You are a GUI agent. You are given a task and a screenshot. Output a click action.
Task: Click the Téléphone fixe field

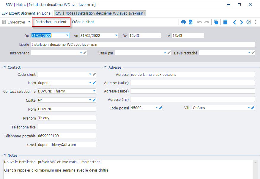[67, 127]
